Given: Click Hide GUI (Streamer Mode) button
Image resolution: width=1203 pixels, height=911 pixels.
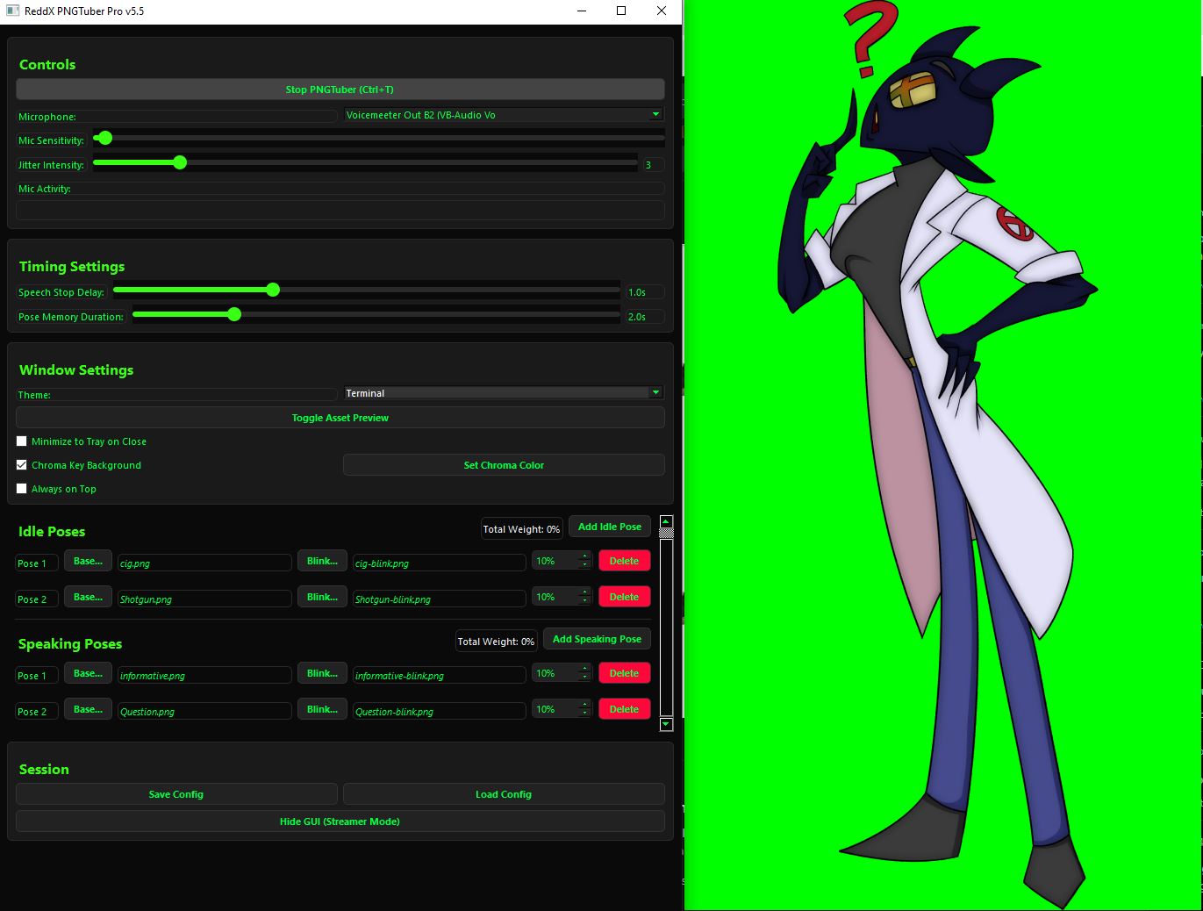Looking at the screenshot, I should [x=340, y=821].
